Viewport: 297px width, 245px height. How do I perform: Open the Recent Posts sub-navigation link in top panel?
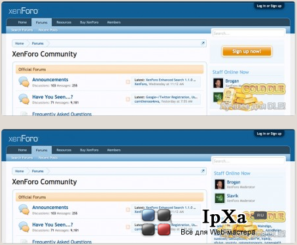click(x=48, y=30)
